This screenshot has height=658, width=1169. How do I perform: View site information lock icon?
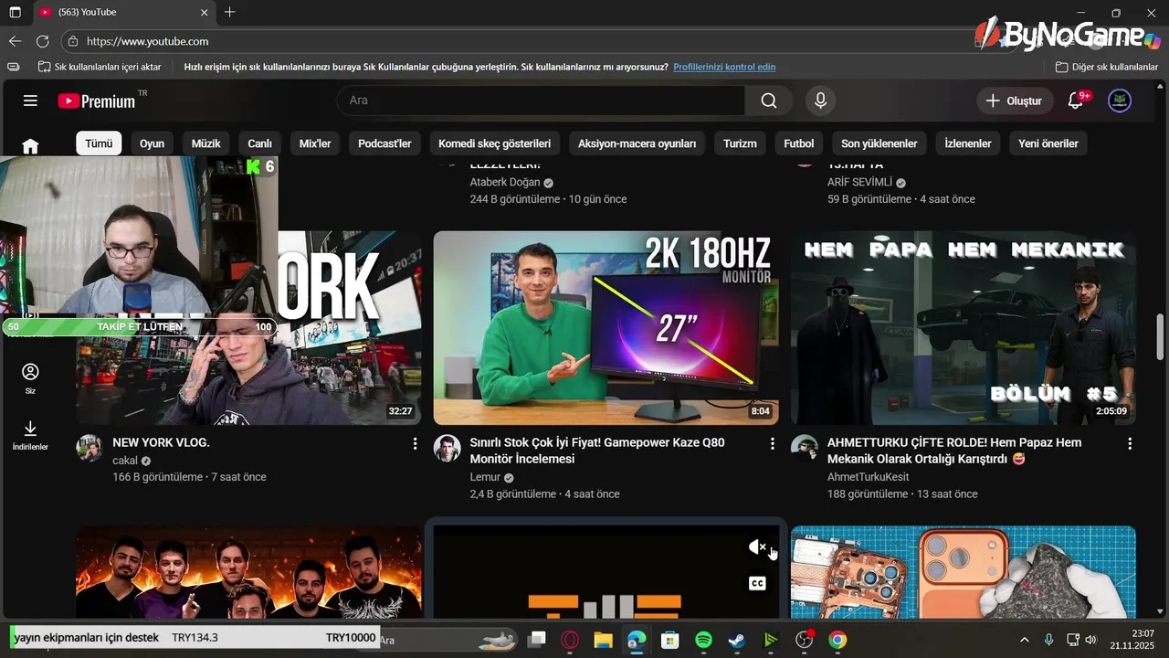click(x=73, y=41)
